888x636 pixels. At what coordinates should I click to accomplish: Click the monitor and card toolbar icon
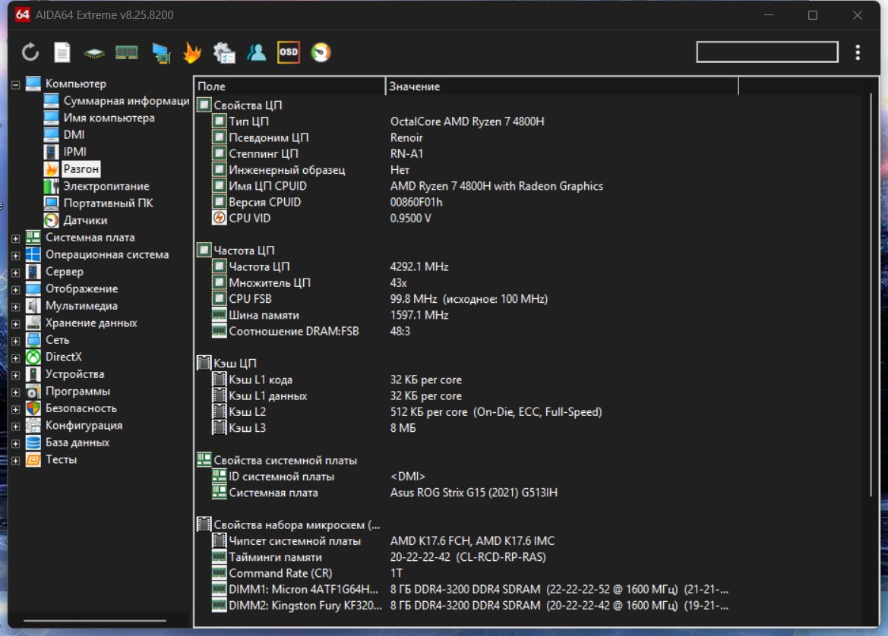[160, 52]
